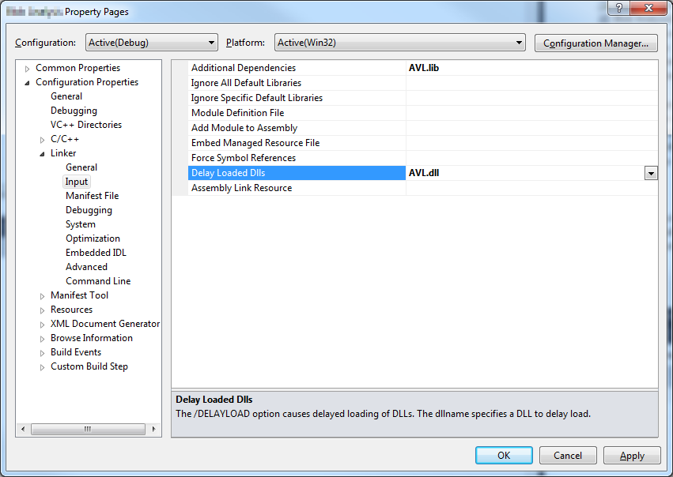This screenshot has height=477, width=673.
Task: Open the Linker Optimization page
Action: [x=93, y=238]
